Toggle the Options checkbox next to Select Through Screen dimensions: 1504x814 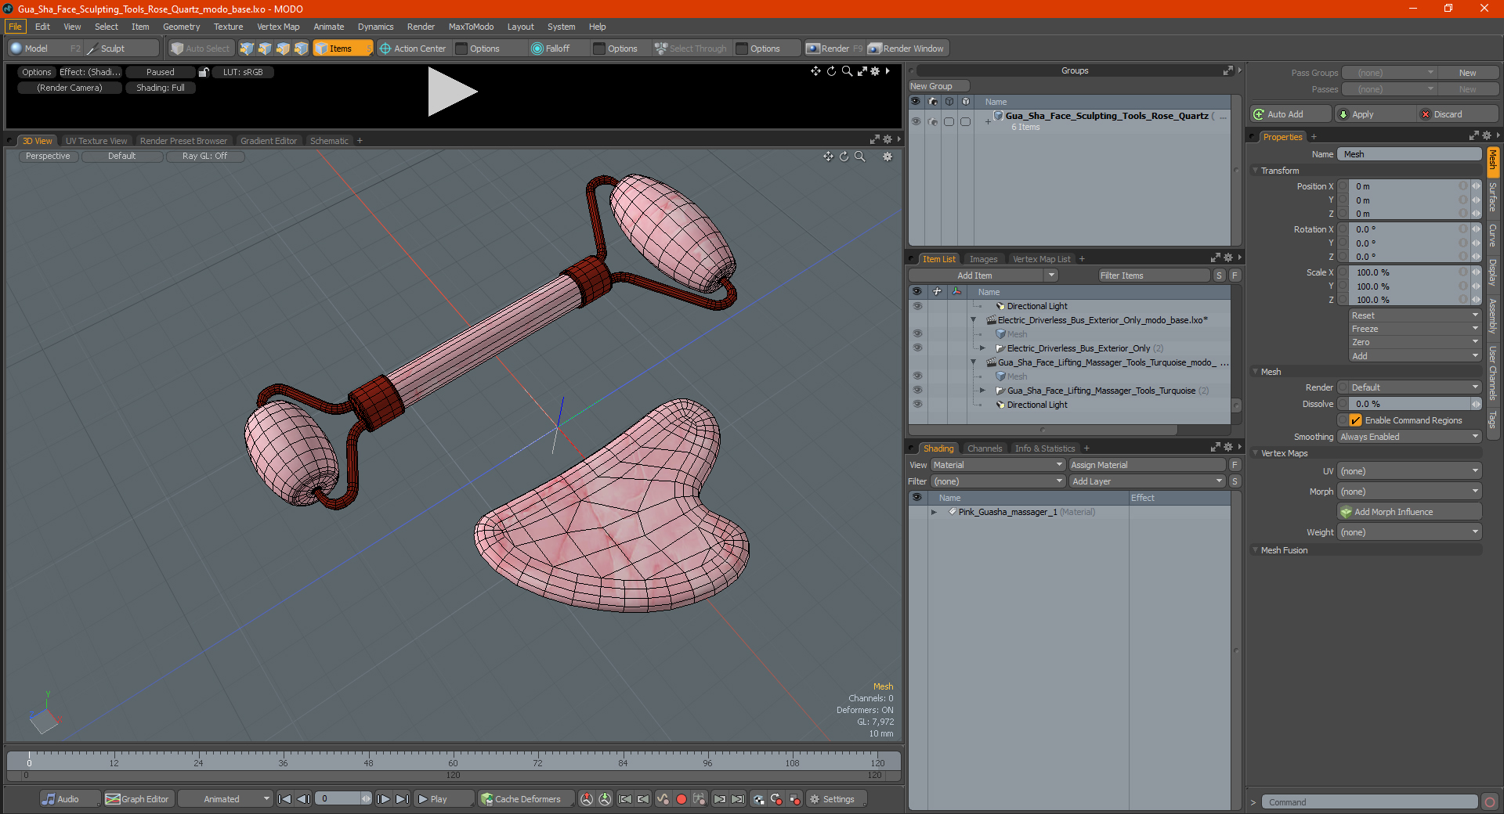coord(742,49)
